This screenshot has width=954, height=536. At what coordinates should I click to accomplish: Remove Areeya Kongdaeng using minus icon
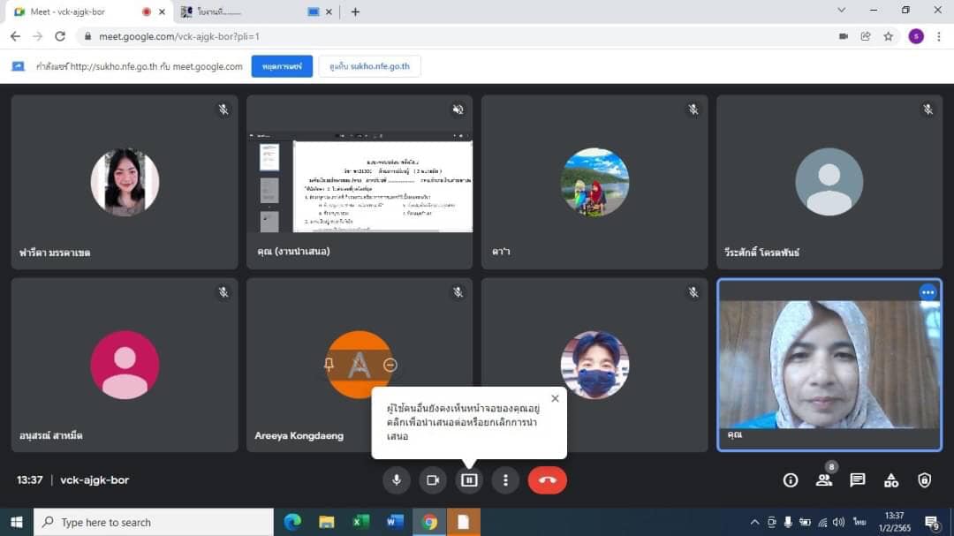pos(390,365)
